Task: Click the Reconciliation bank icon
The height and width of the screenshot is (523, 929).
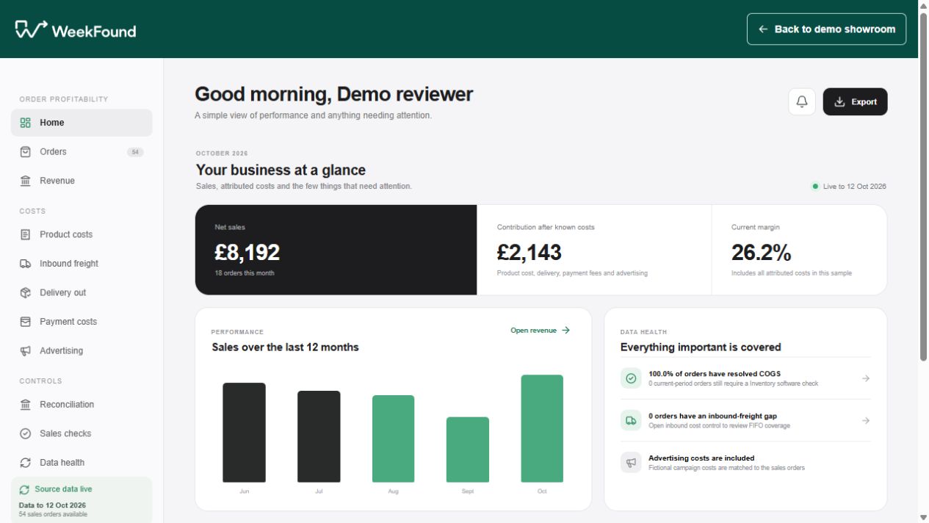Action: (26, 405)
